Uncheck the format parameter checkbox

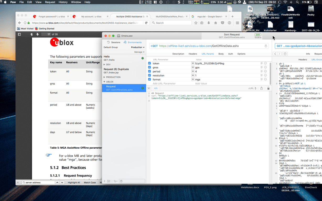pos(149,80)
